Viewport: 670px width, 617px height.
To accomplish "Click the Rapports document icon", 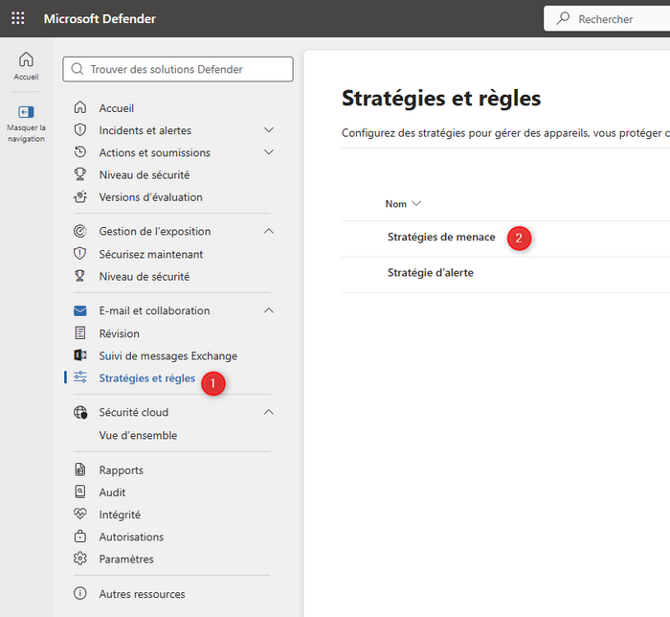I will [80, 469].
